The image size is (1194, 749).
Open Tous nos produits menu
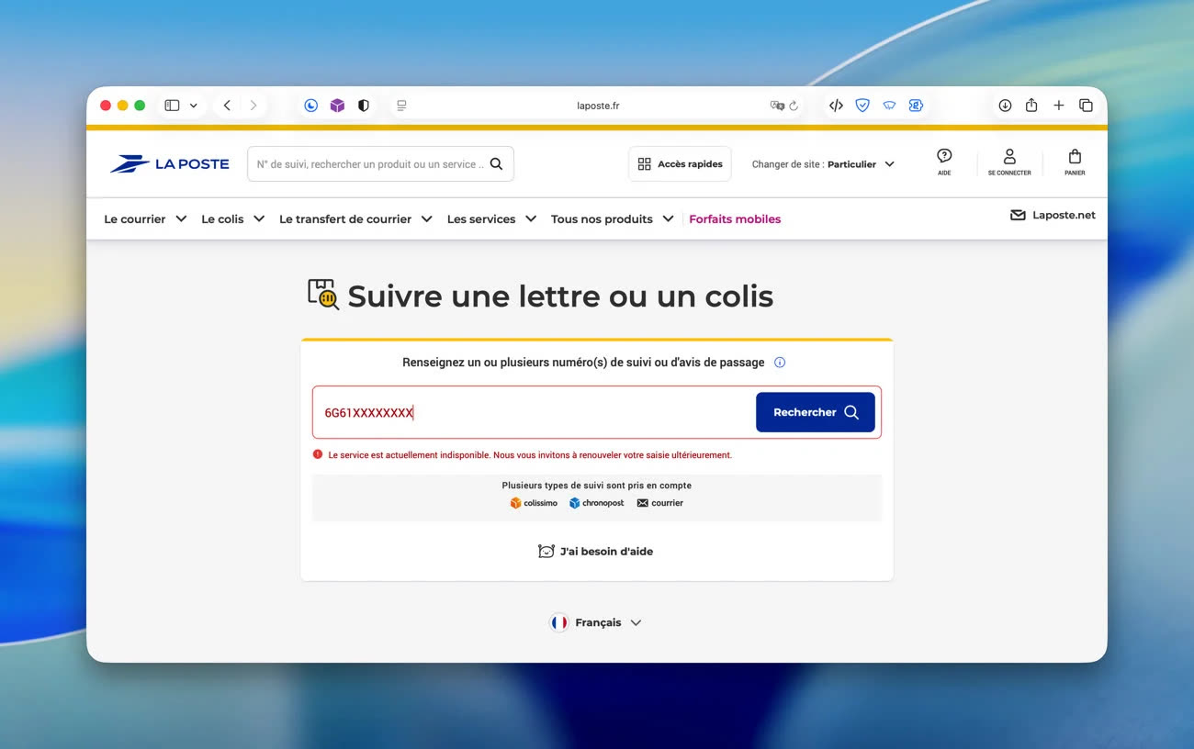[612, 219]
